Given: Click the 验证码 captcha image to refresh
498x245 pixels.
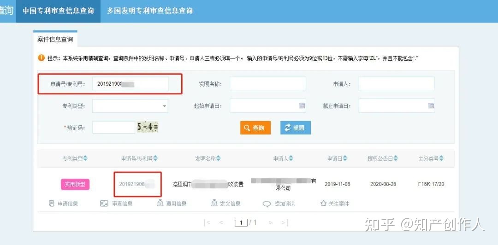Looking at the screenshot, I should point(147,127).
